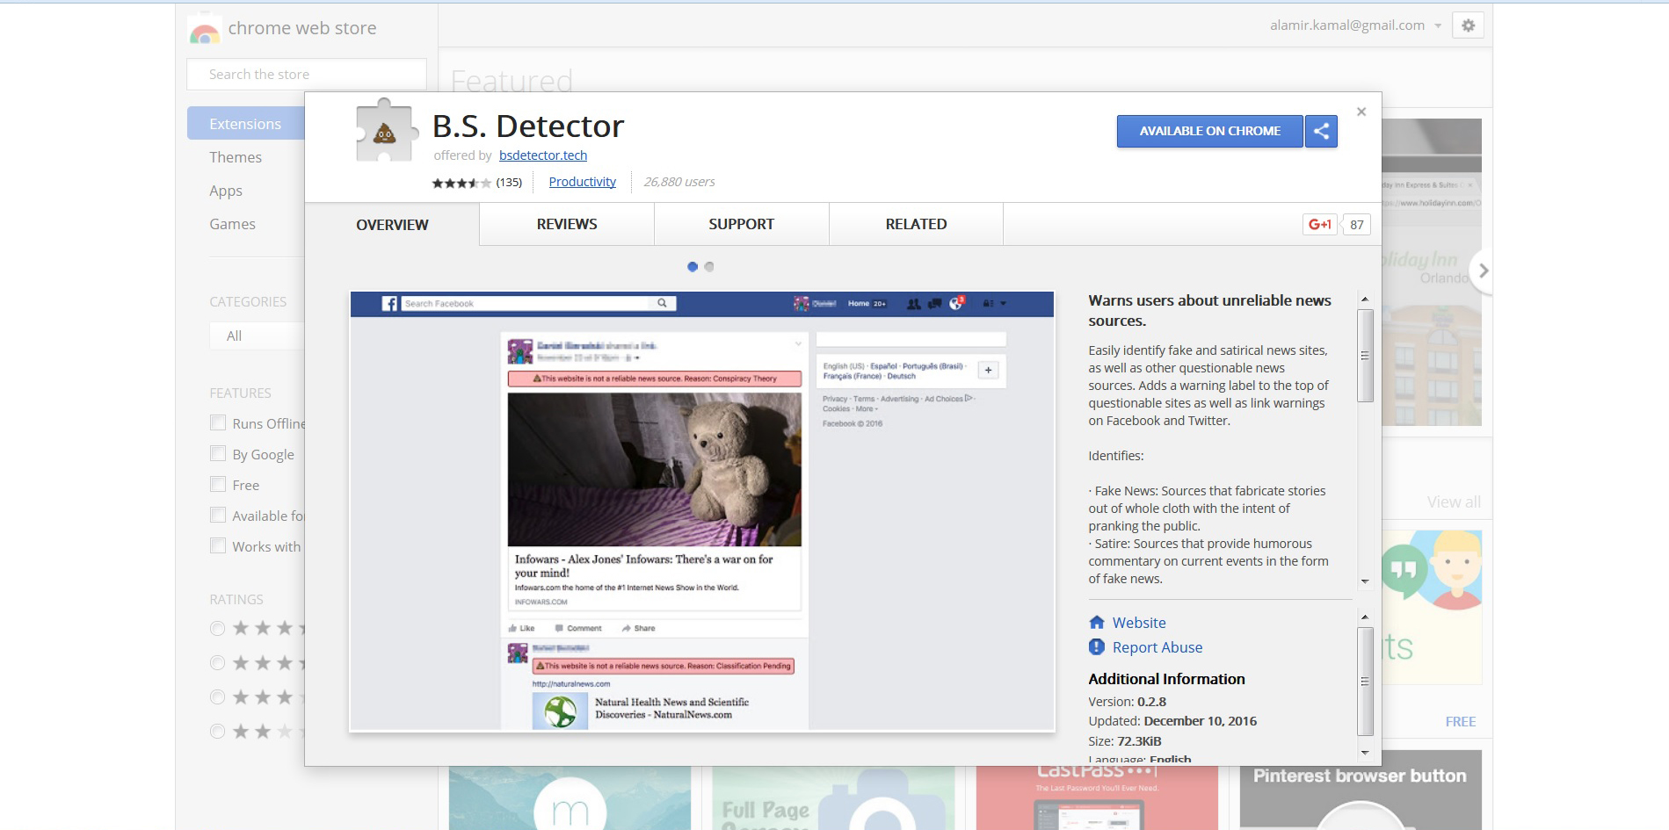The image size is (1669, 830).
Task: Click the Full Page screen capture tile
Action: click(x=833, y=798)
